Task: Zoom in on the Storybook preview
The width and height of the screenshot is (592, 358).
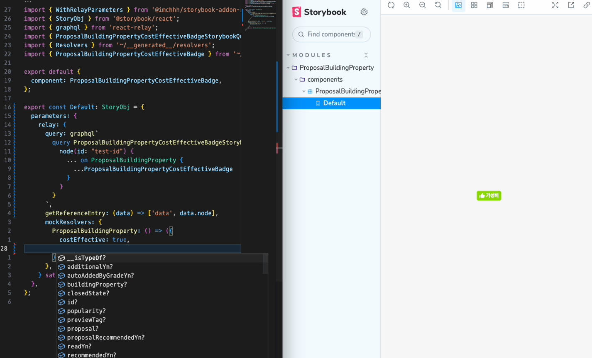Action: point(407,5)
